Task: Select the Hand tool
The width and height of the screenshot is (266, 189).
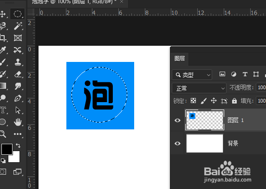Action: [x=18, y=122]
